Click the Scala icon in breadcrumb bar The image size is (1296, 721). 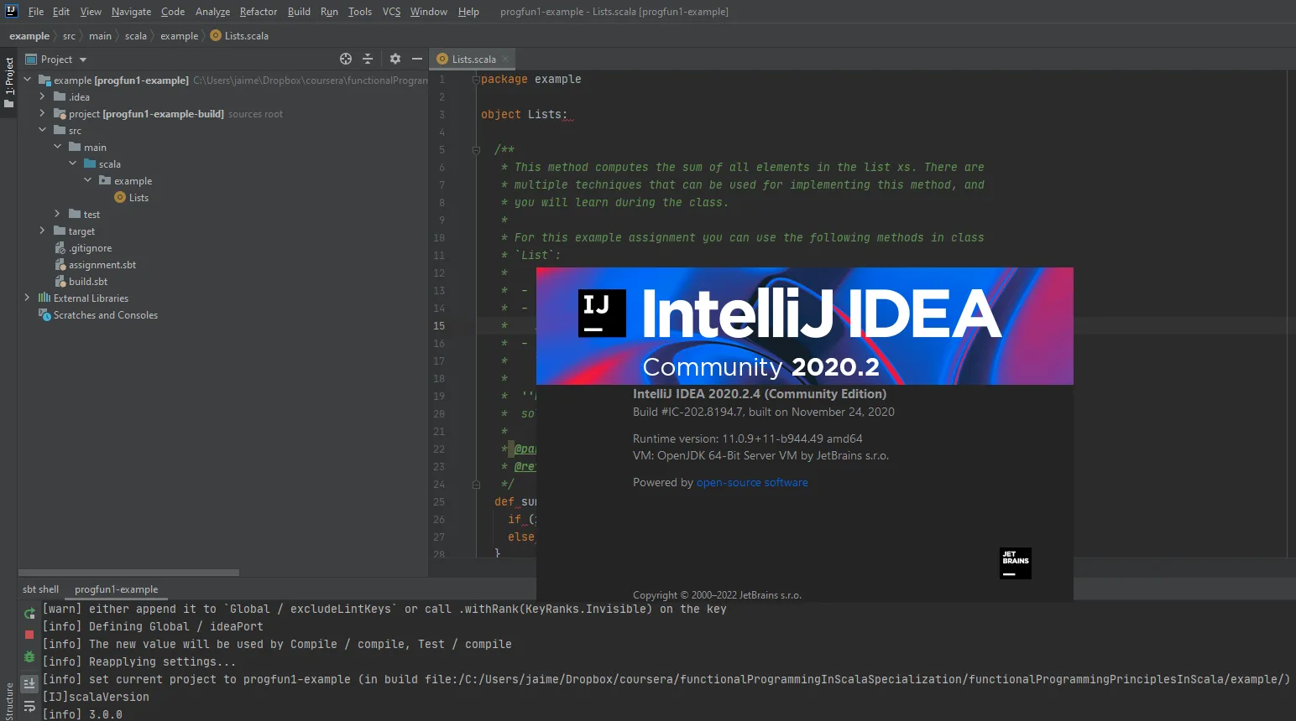pos(216,36)
